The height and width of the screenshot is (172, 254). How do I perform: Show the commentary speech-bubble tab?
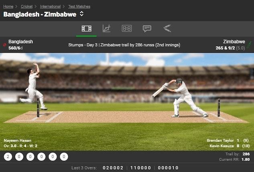tap(147, 28)
